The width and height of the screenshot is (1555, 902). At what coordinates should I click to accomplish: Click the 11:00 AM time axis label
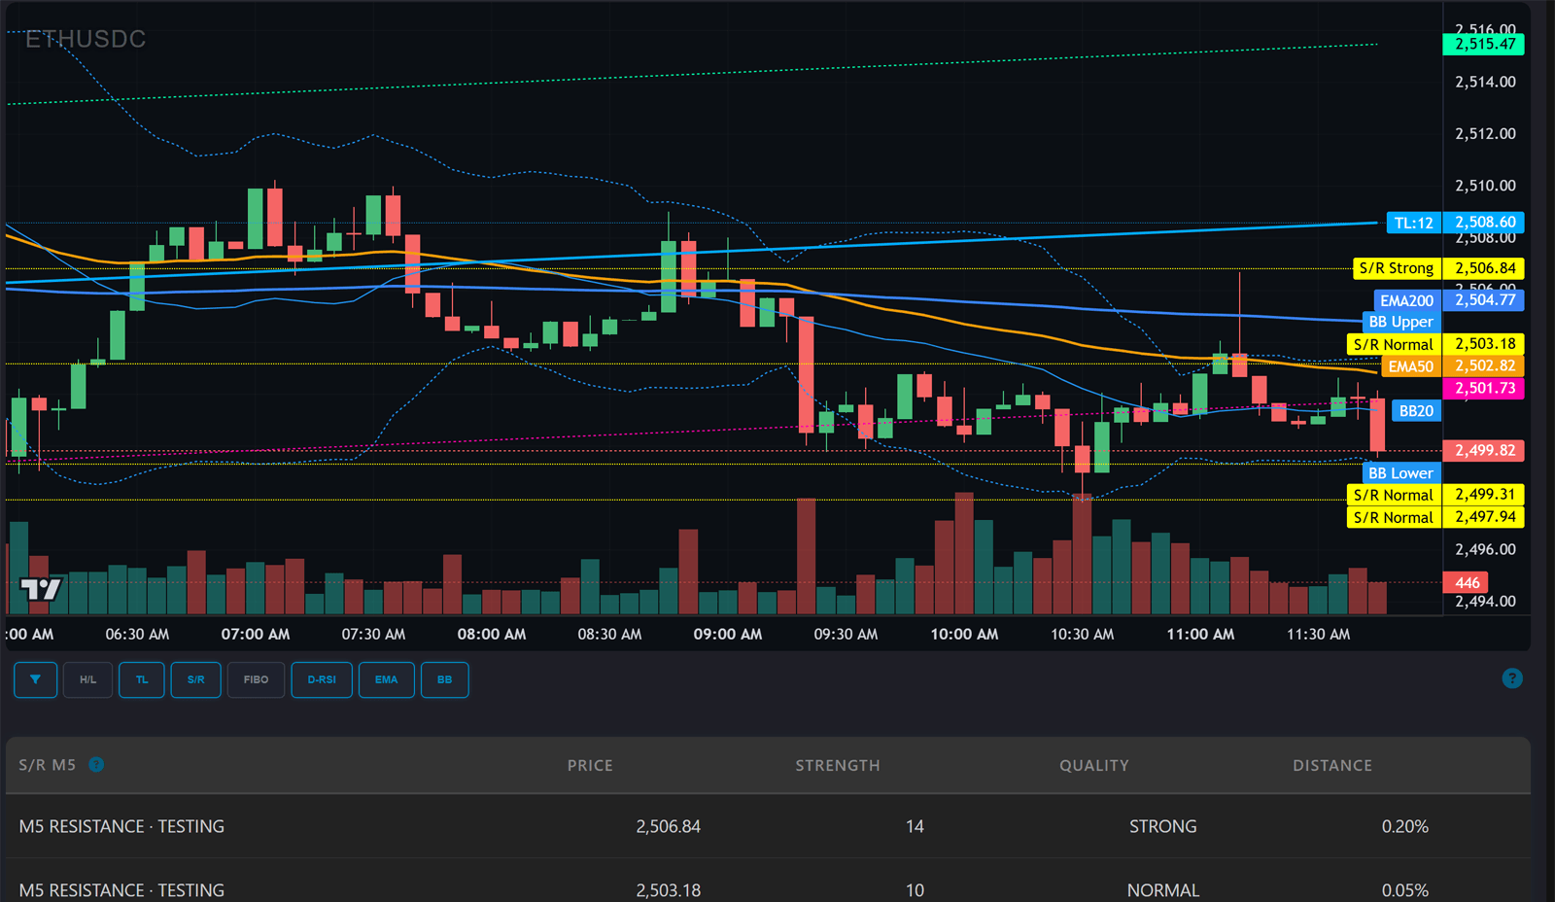click(x=1200, y=634)
